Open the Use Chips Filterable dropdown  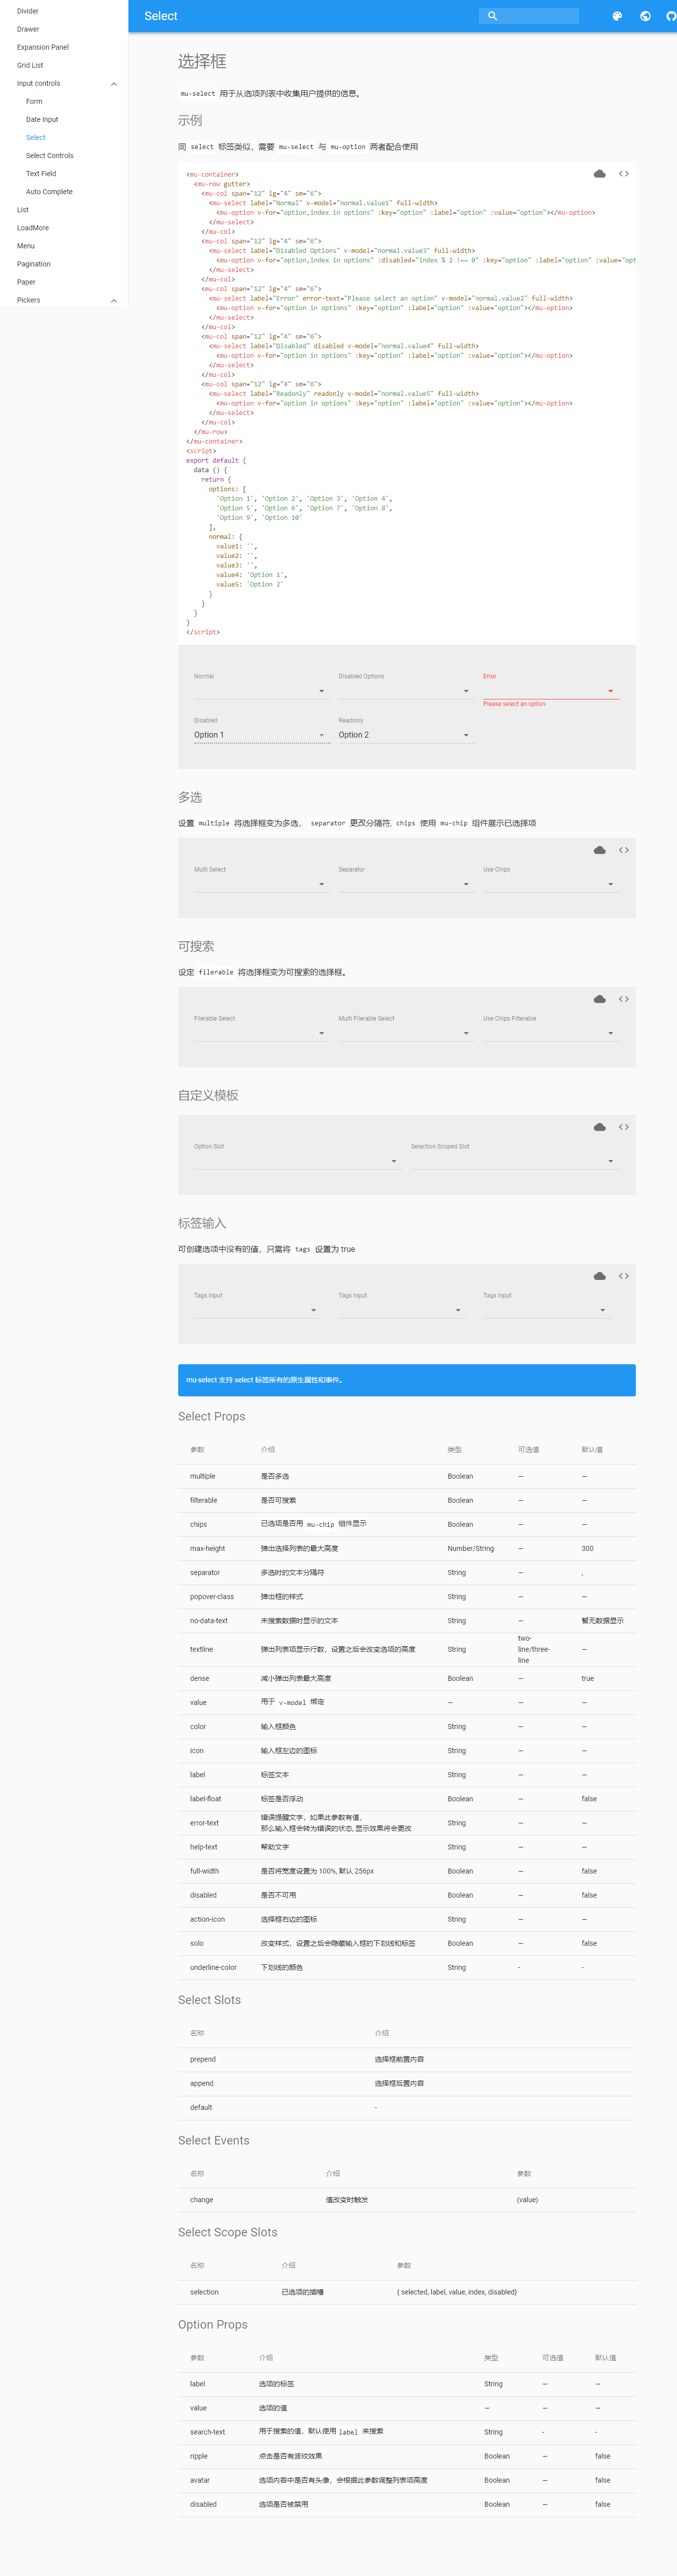coord(551,1033)
